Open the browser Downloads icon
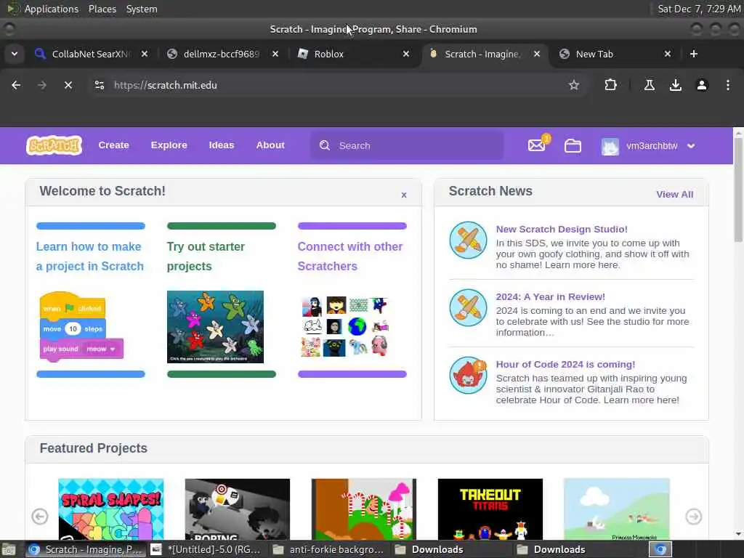This screenshot has width=744, height=558. pos(675,85)
